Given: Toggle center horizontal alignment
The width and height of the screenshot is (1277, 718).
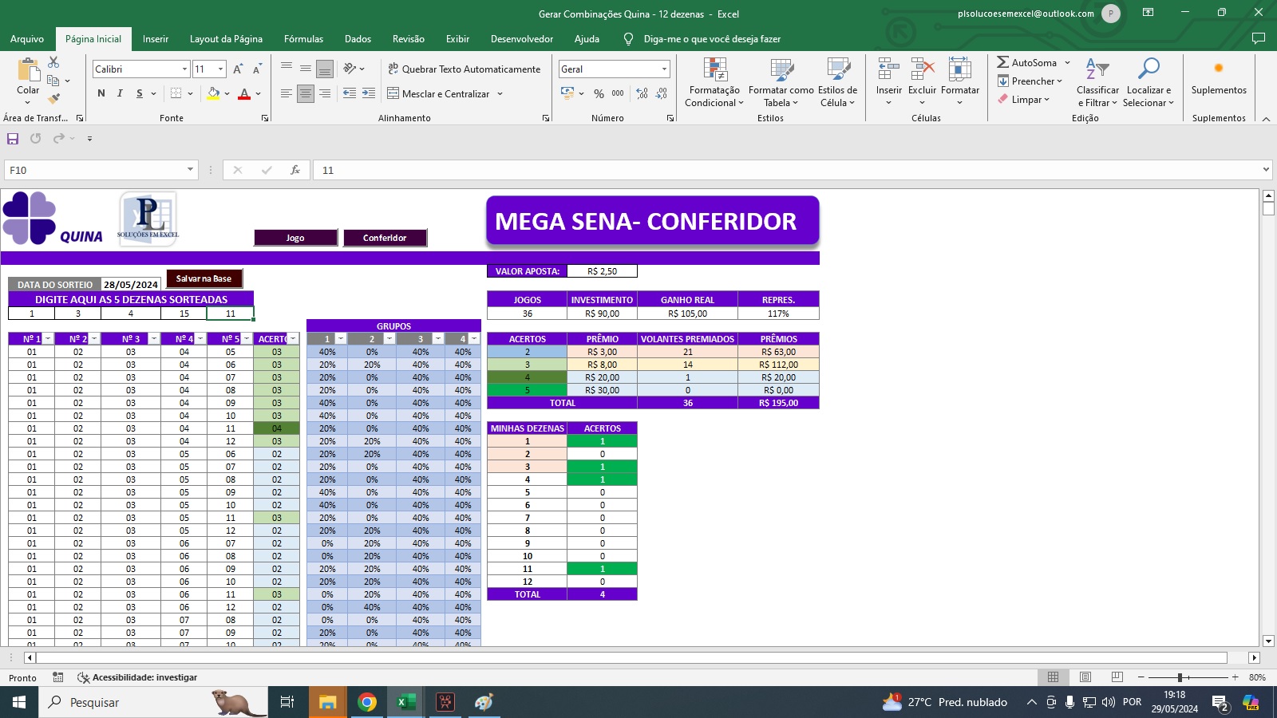Looking at the screenshot, I should click(306, 93).
